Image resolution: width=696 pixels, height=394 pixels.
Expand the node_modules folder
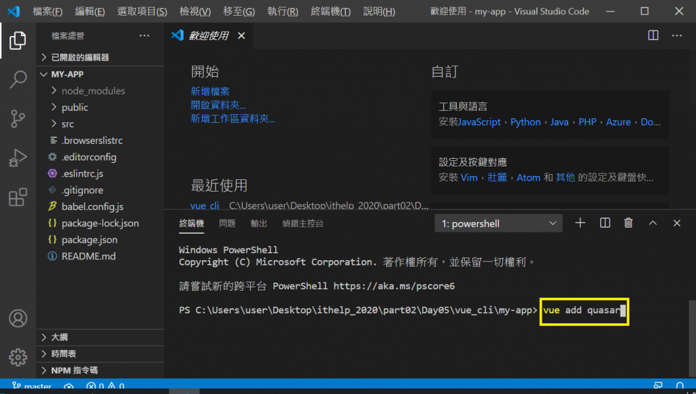click(x=100, y=90)
